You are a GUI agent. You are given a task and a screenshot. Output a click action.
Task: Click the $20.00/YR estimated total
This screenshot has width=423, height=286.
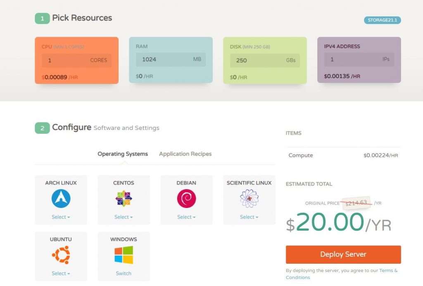coord(339,223)
